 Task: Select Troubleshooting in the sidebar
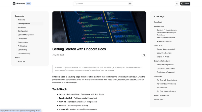pyautogui.click(x=24, y=53)
